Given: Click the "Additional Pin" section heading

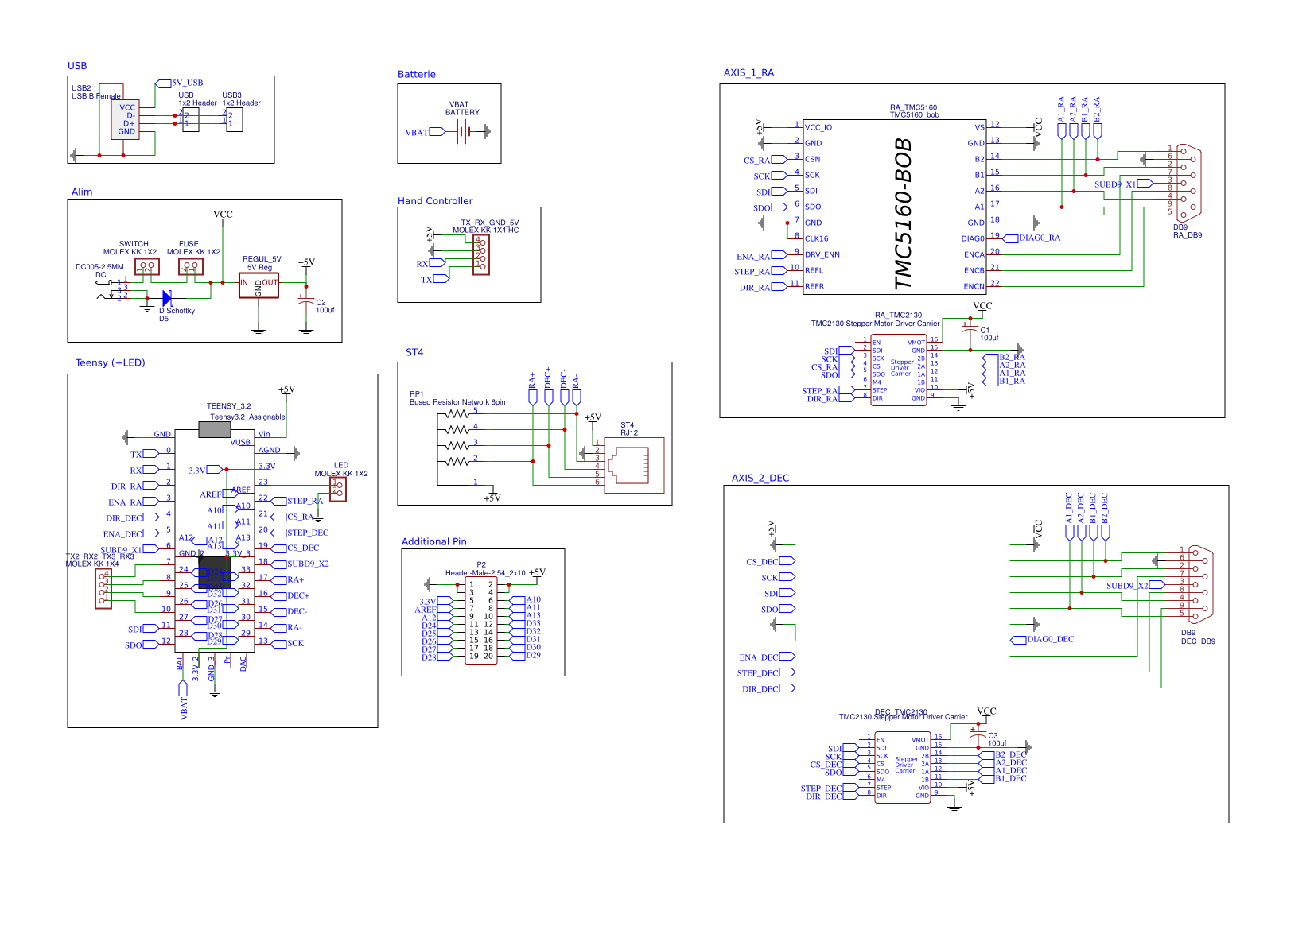Looking at the screenshot, I should click(434, 541).
